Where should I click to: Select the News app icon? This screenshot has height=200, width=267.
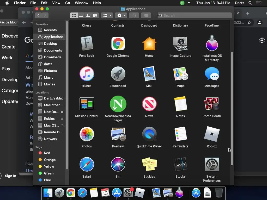(x=149, y=104)
